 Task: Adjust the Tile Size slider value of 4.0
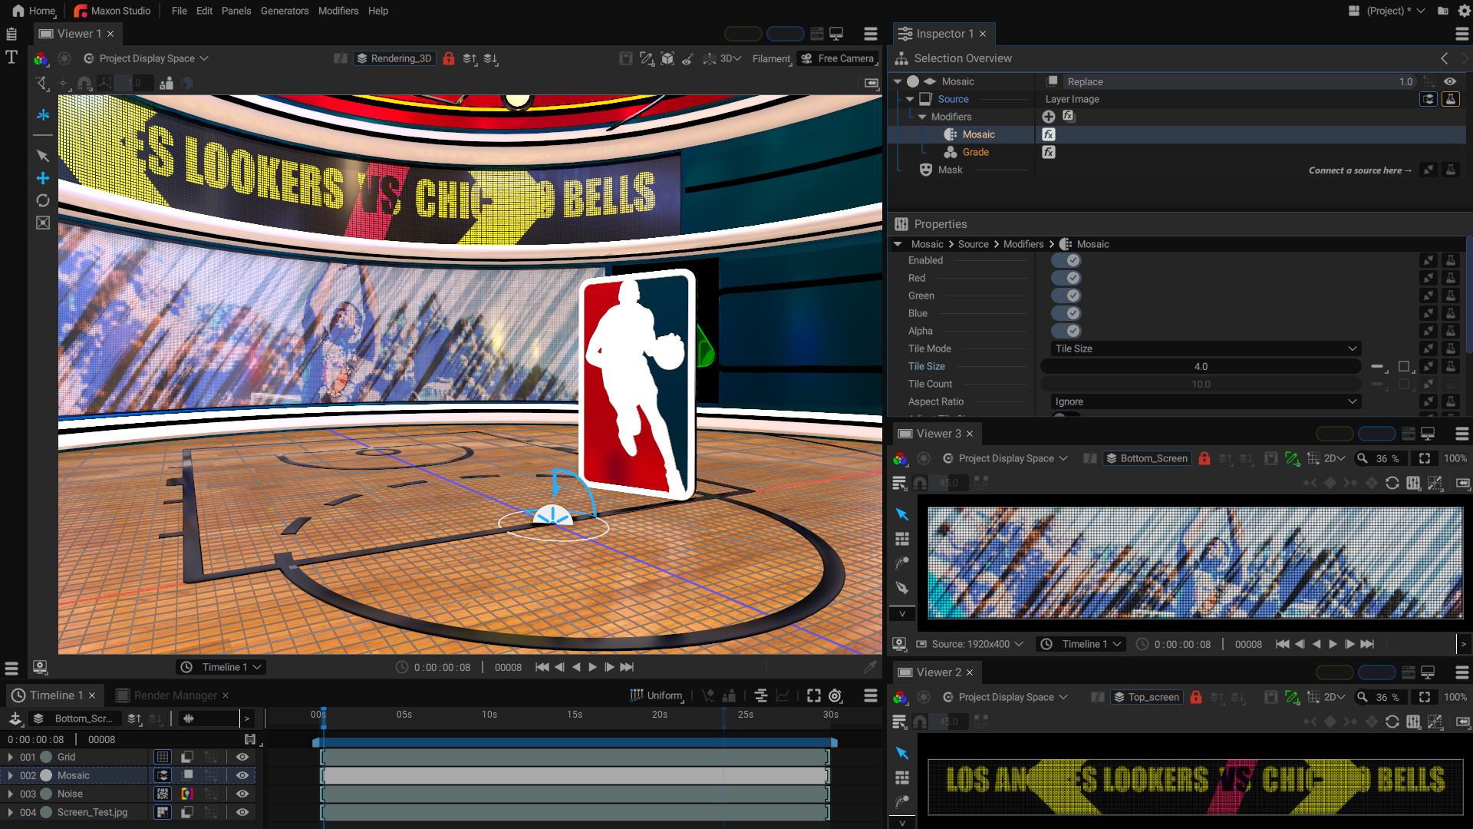pos(1201,366)
